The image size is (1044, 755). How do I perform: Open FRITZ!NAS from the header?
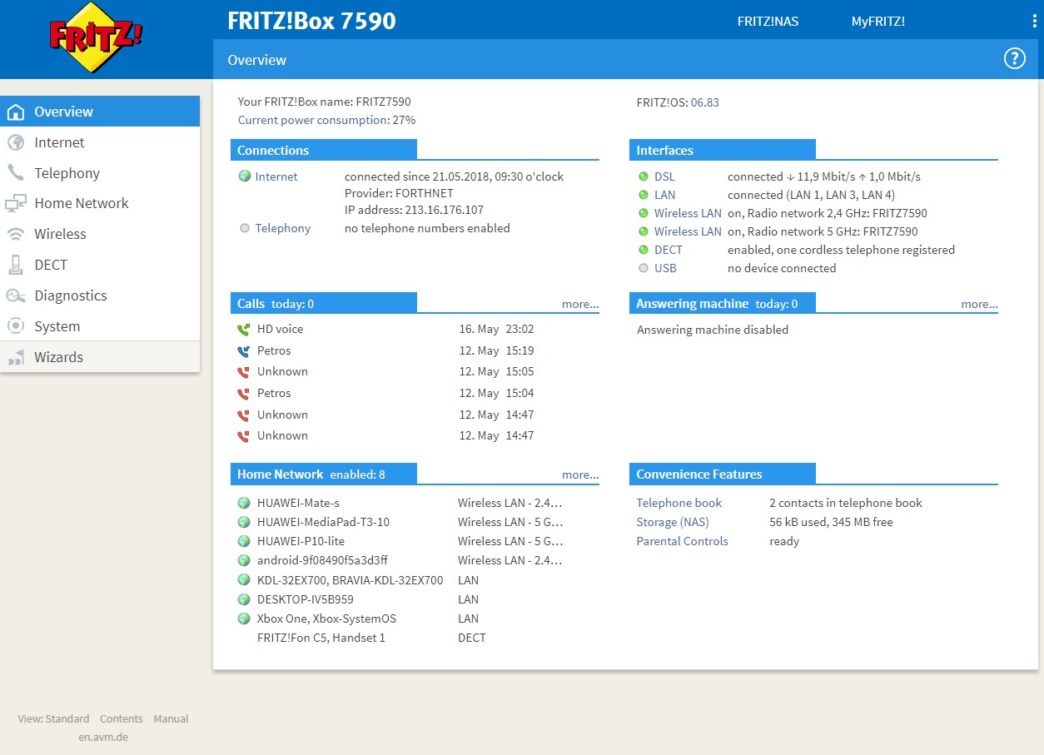coord(768,22)
